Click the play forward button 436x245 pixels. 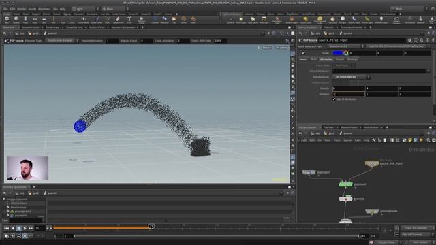[x=25, y=228]
